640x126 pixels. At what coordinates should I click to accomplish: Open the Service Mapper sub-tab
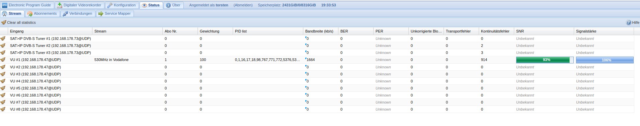tap(115, 13)
